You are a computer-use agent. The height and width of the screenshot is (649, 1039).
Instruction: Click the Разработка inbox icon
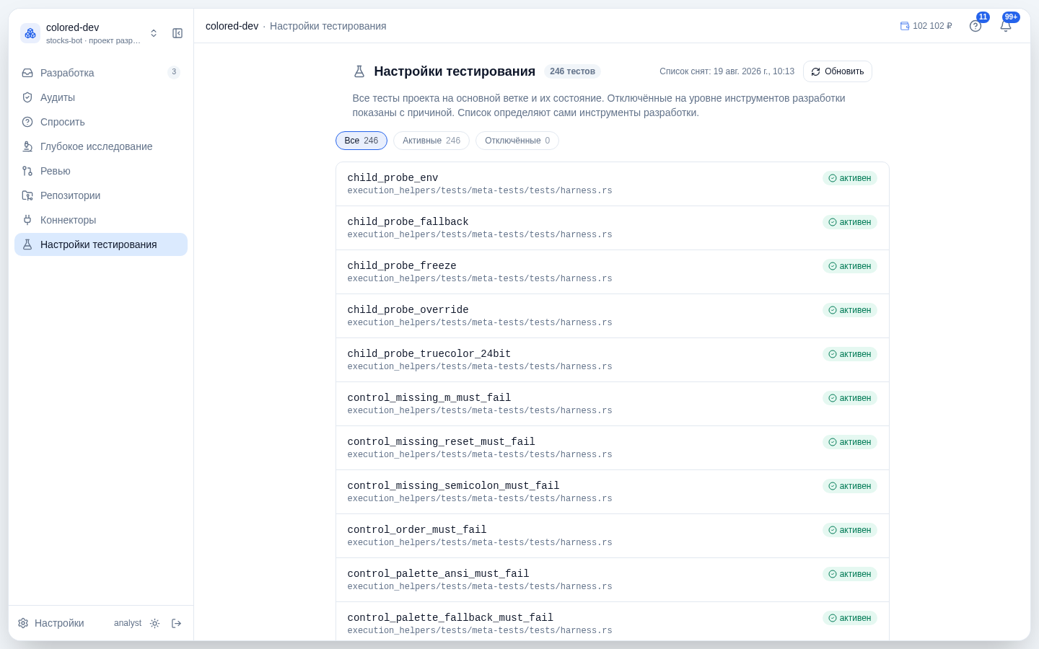(27, 73)
